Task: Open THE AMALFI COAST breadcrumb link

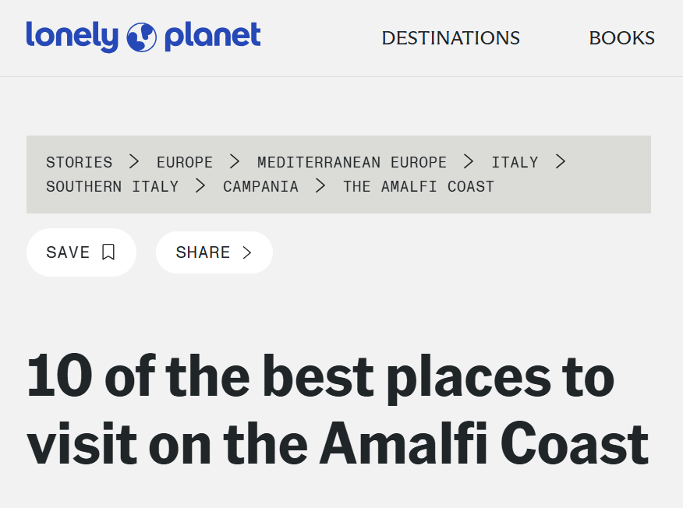Action: tap(419, 187)
